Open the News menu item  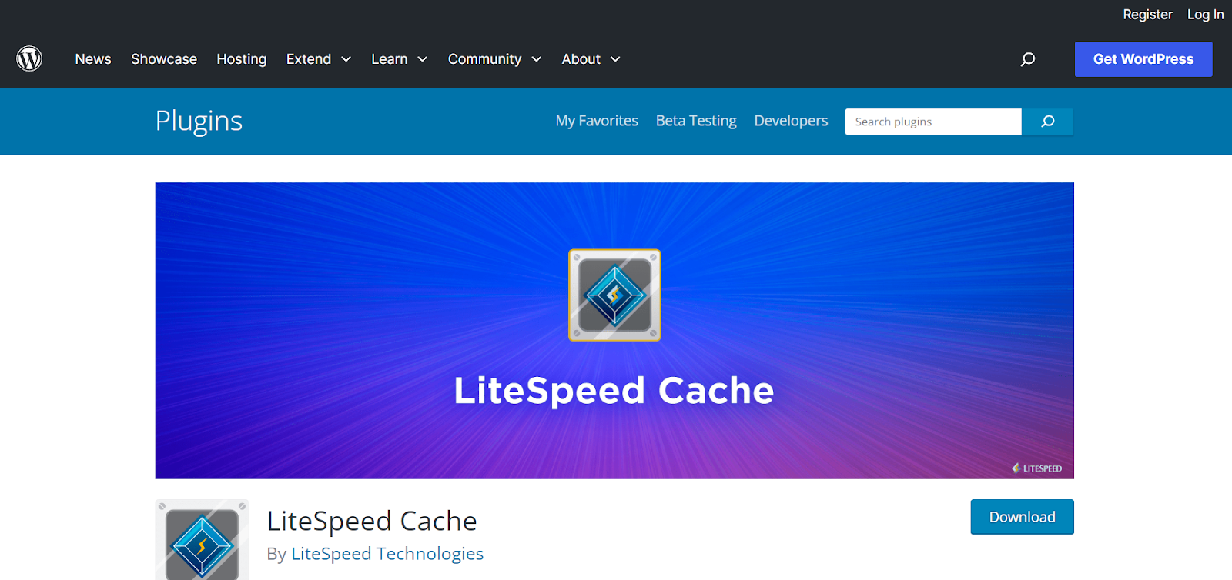pos(93,59)
